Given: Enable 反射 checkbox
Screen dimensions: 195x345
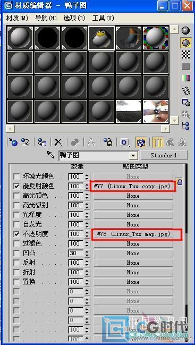Looking at the screenshot, I should pos(16,263).
